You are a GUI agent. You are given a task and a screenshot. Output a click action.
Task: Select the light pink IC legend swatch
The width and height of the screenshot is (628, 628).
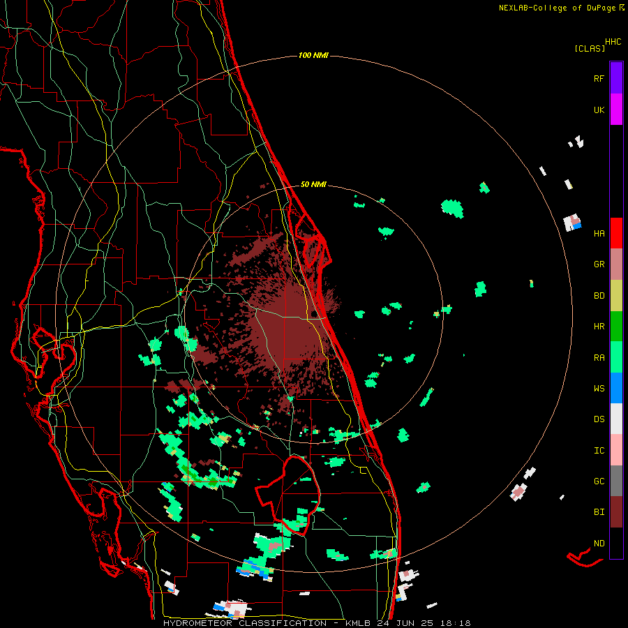pyautogui.click(x=616, y=450)
